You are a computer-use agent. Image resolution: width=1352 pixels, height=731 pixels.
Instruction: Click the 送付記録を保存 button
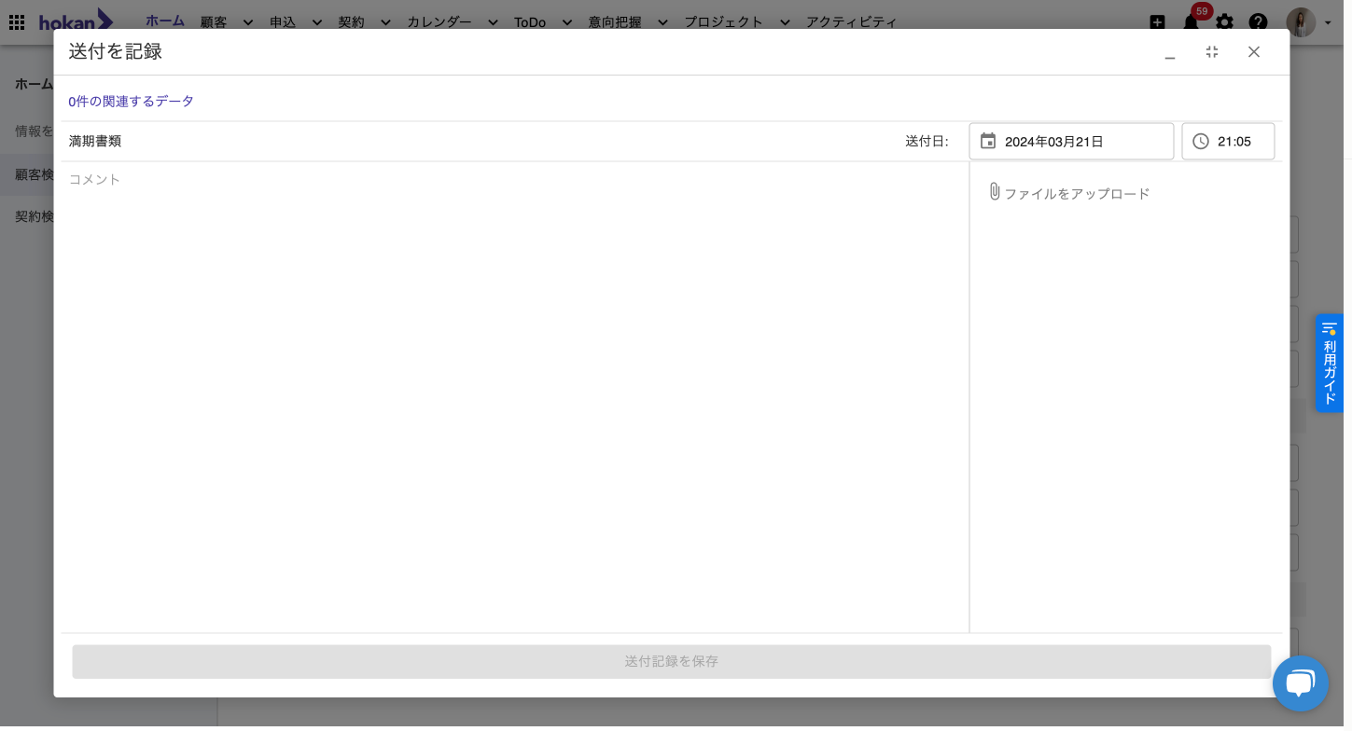[671, 661]
